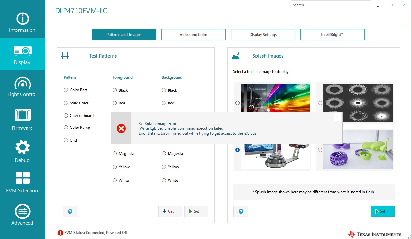Click the Splash Images help question icon
This screenshot has height=239, width=412.
(241, 211)
